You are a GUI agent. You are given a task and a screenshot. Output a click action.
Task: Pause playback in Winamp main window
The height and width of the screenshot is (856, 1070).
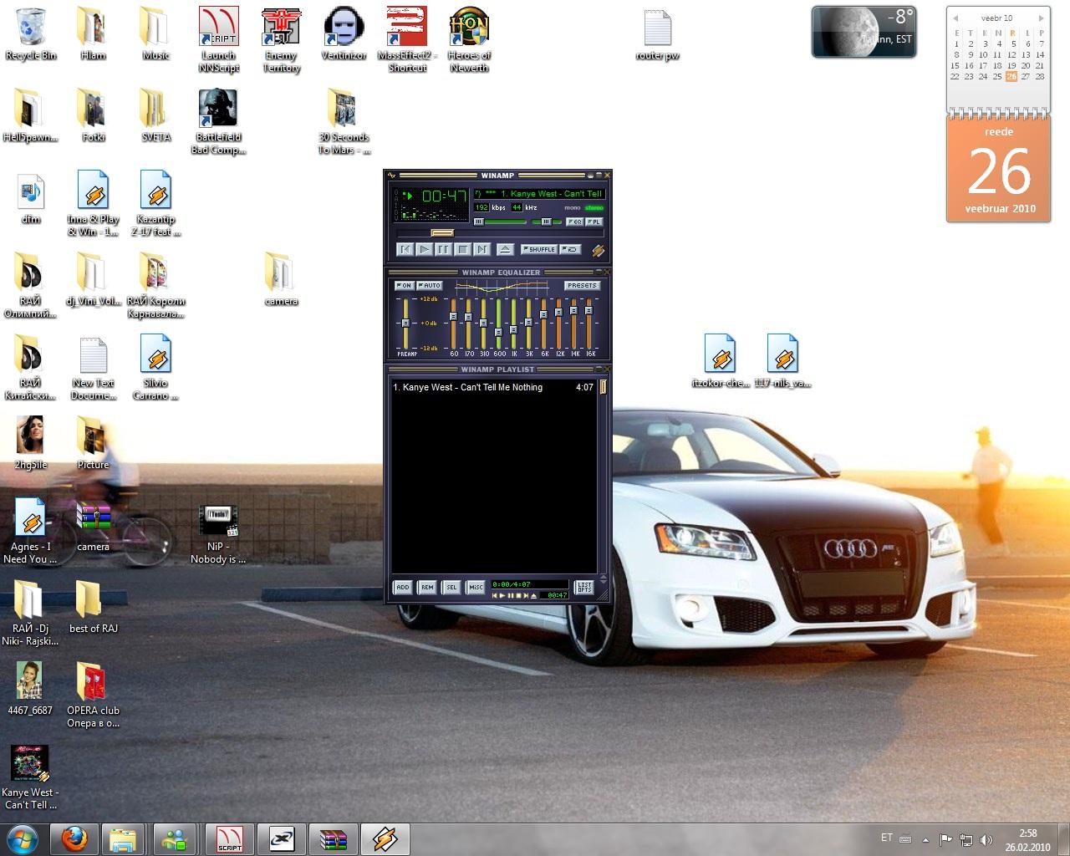(444, 249)
